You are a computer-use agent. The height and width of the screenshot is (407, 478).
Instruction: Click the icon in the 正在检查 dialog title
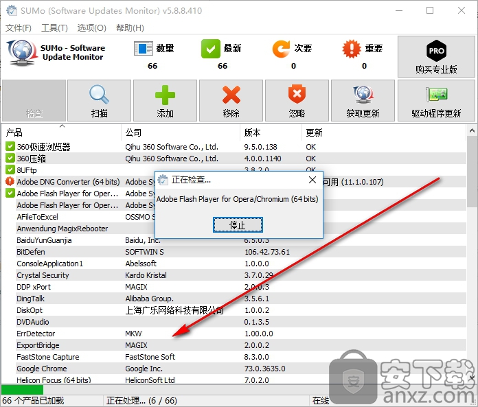[163, 180]
